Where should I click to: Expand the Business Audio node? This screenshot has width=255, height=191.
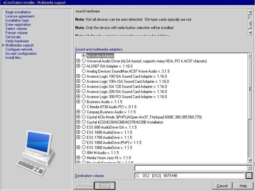[x=78, y=102]
